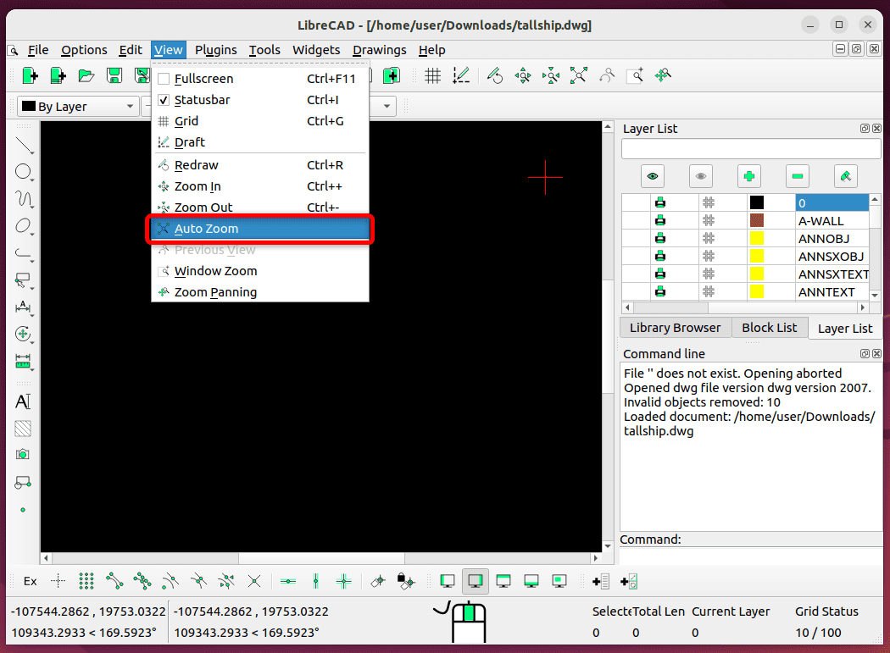The image size is (890, 653).
Task: Toggle restrict horizontal snap button
Action: [288, 581]
